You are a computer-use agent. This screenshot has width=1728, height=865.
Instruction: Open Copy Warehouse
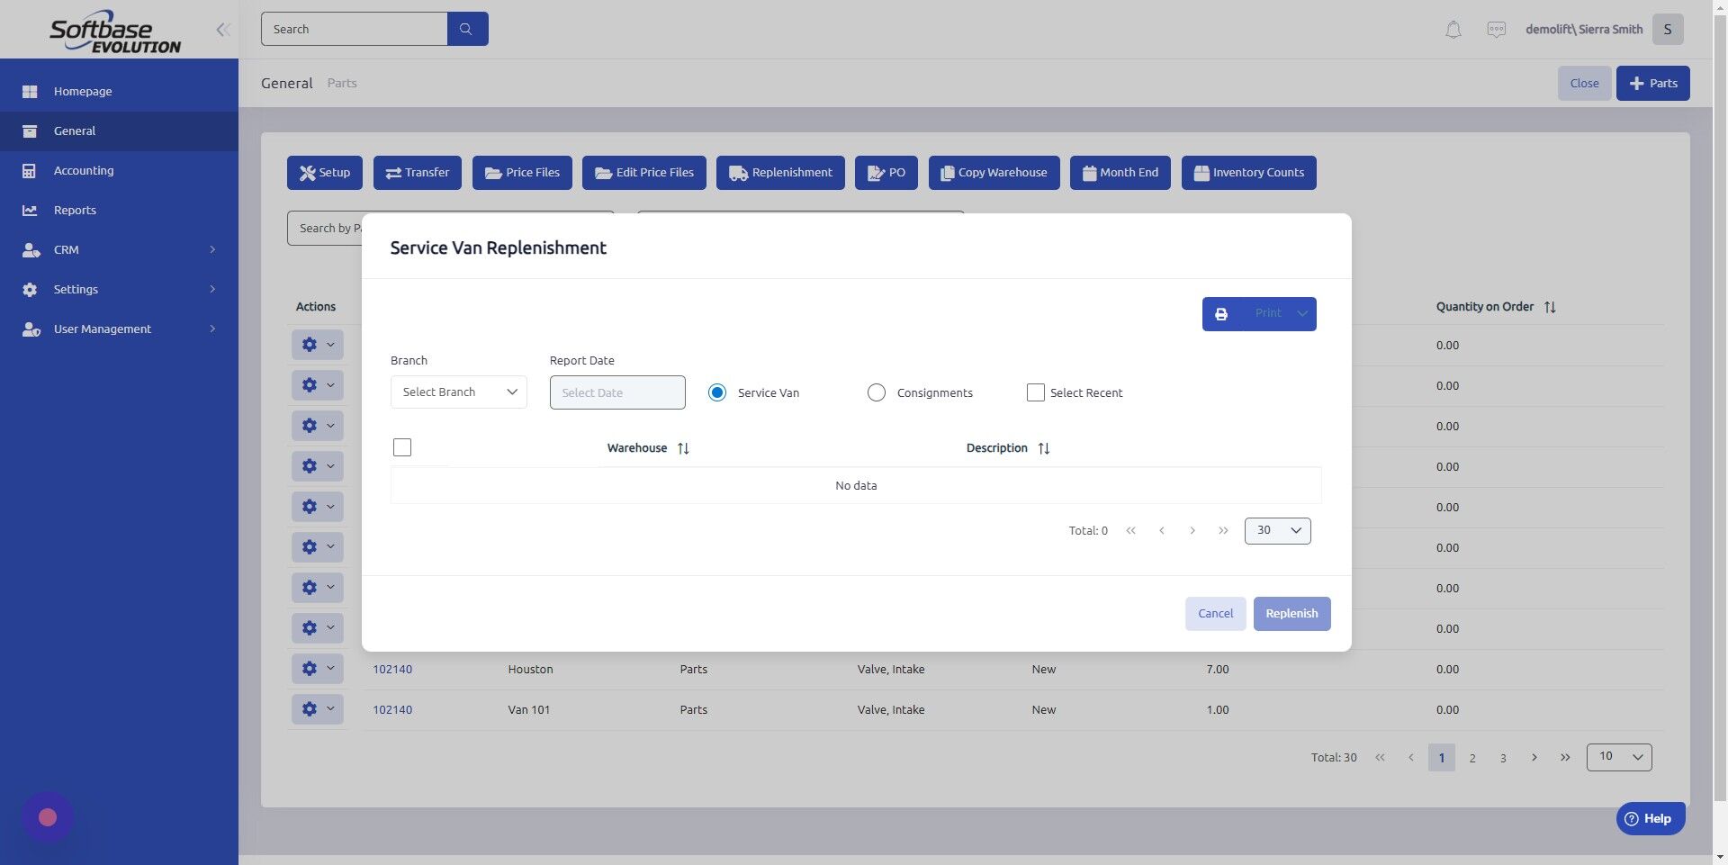993,172
